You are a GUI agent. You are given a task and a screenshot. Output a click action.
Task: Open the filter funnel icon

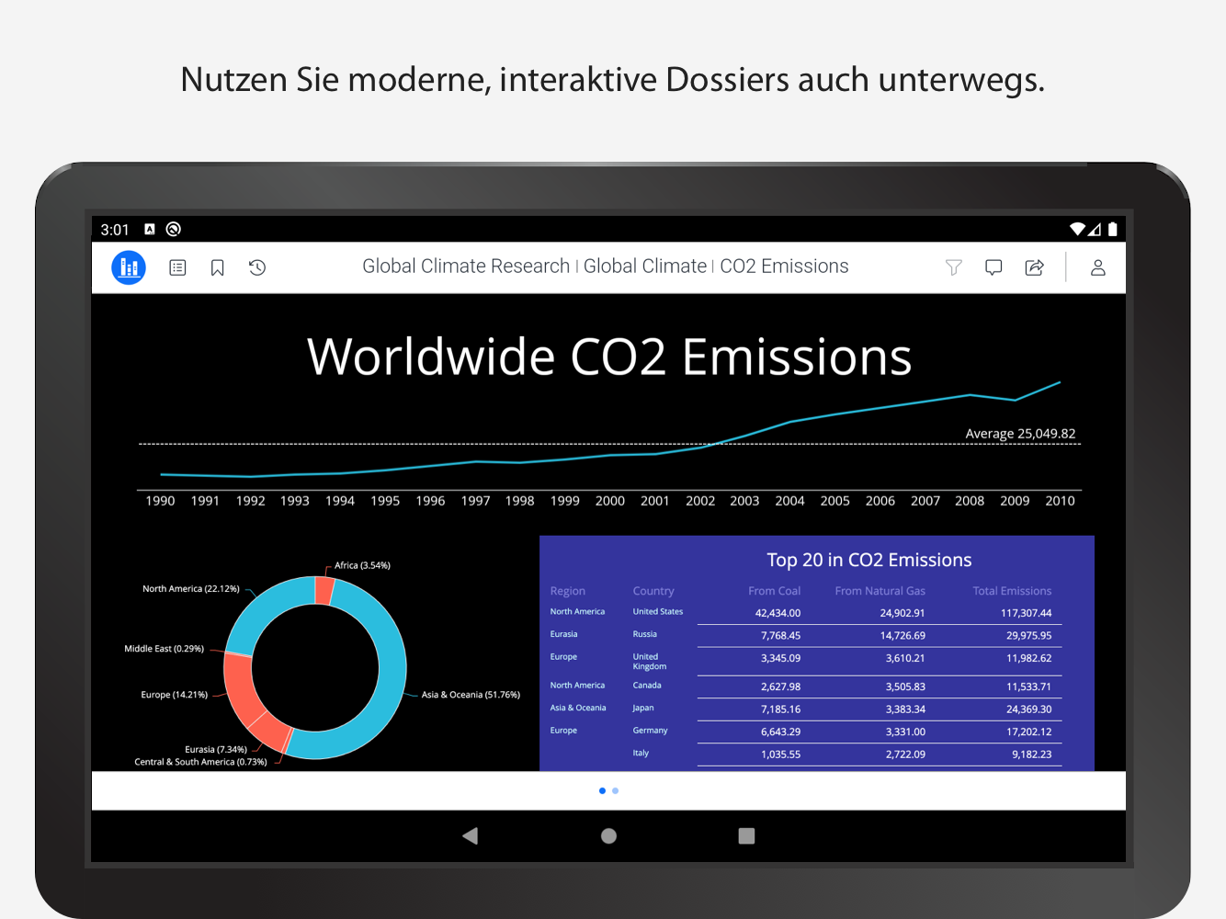pyautogui.click(x=954, y=267)
